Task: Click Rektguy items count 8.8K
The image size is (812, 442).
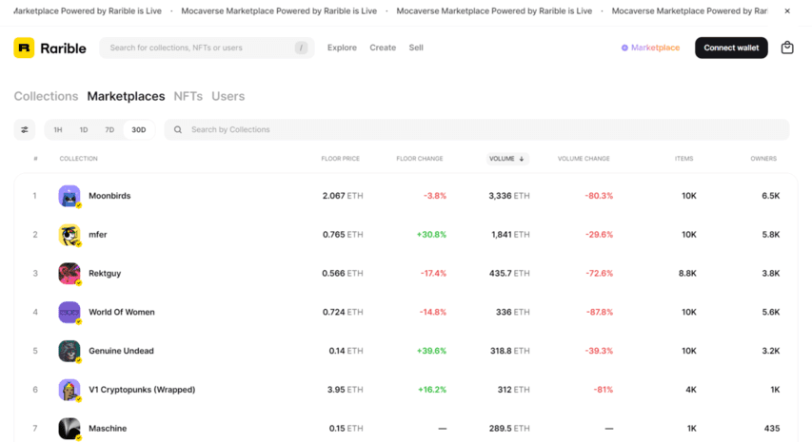Action: (687, 274)
